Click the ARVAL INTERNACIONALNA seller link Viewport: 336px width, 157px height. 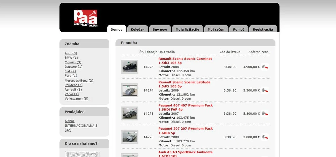pyautogui.click(x=81, y=123)
